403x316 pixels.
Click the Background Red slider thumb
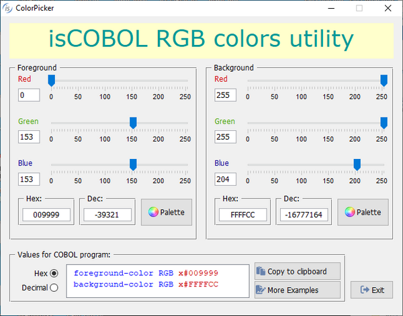384,81
